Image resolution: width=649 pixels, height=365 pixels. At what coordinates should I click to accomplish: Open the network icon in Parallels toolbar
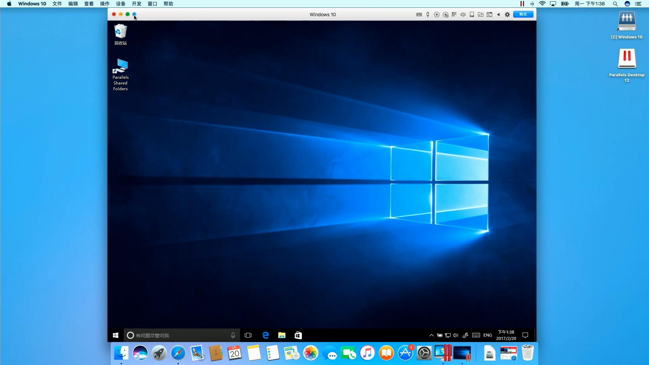click(454, 15)
